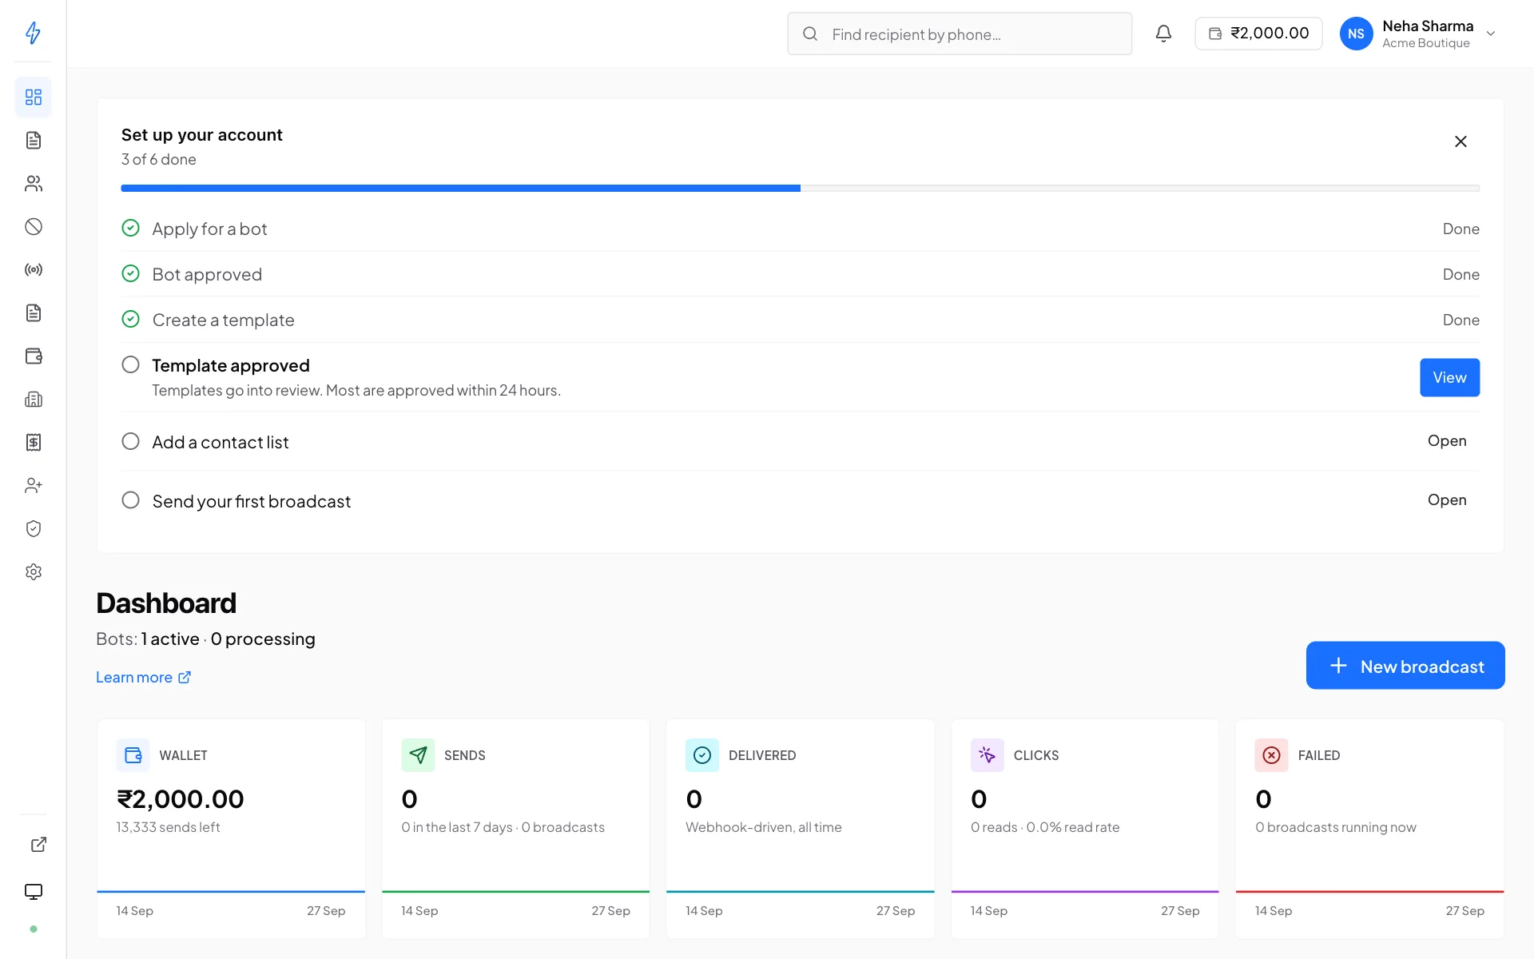Screen dimensions: 1534x959
Task: Open the notifications bell
Action: tap(1163, 34)
